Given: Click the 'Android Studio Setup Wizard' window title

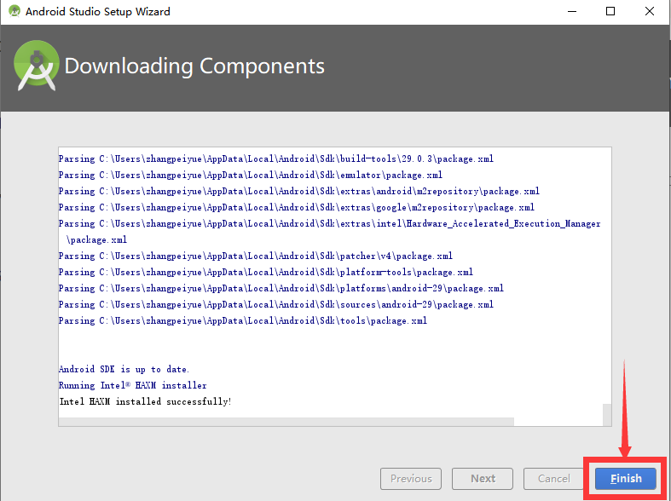Looking at the screenshot, I should point(97,12).
